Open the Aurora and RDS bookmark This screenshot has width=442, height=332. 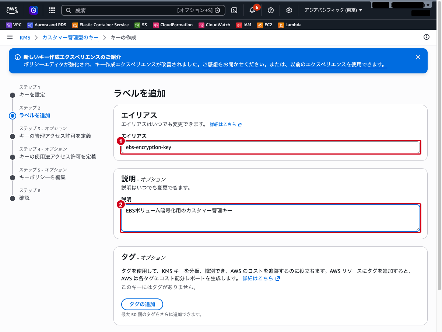point(47,25)
